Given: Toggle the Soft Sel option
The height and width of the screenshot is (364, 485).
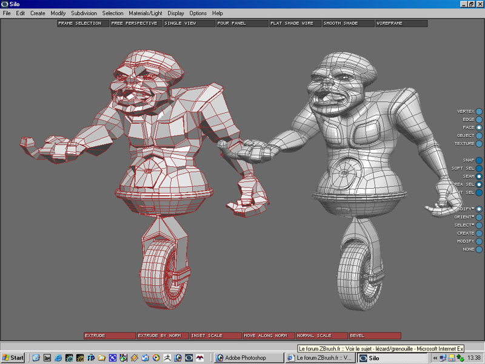Looking at the screenshot, I should [x=479, y=168].
